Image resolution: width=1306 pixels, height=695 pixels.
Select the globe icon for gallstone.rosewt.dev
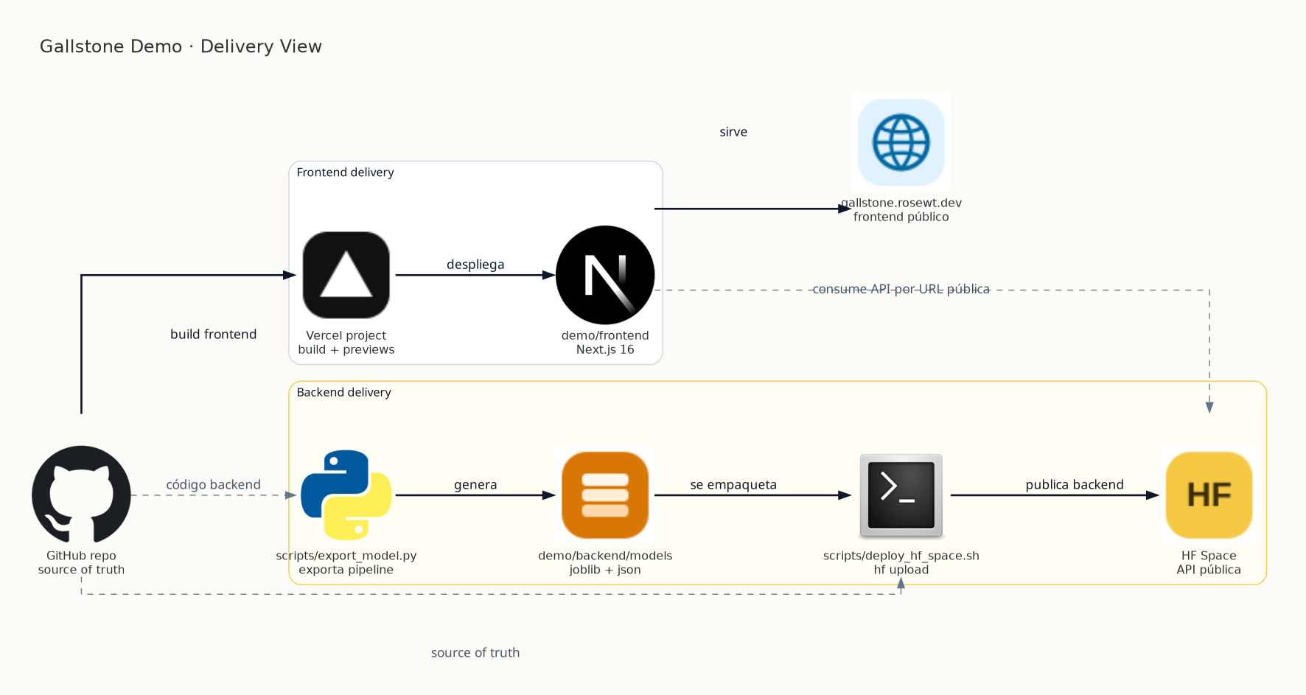(901, 142)
